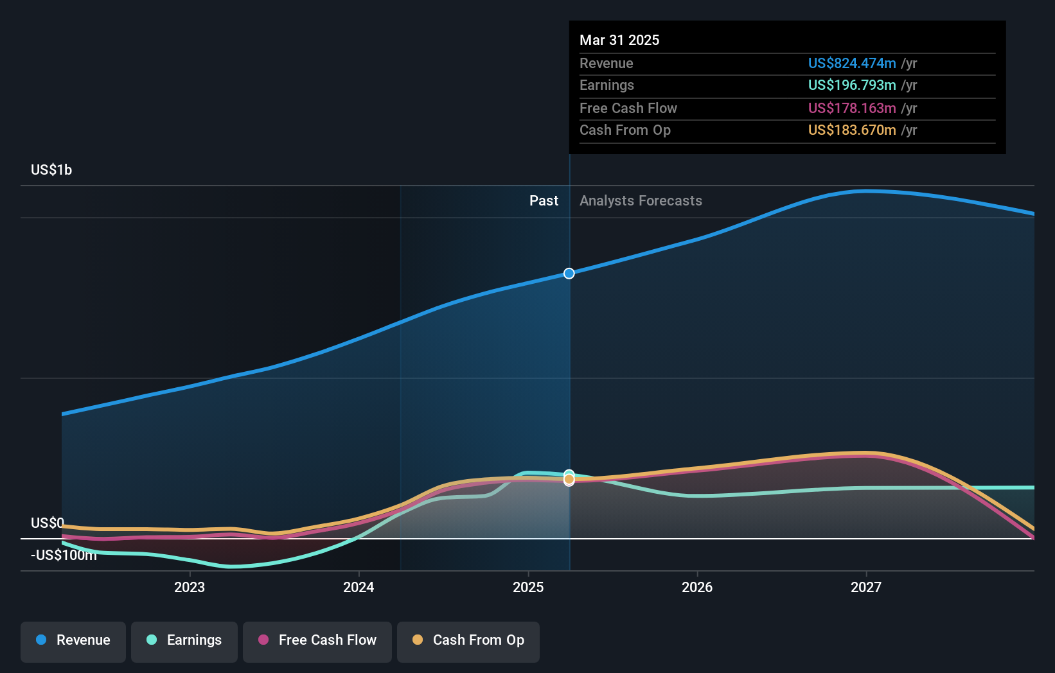Toggle the Cash From Op legend button
The image size is (1055, 673).
[468, 642]
